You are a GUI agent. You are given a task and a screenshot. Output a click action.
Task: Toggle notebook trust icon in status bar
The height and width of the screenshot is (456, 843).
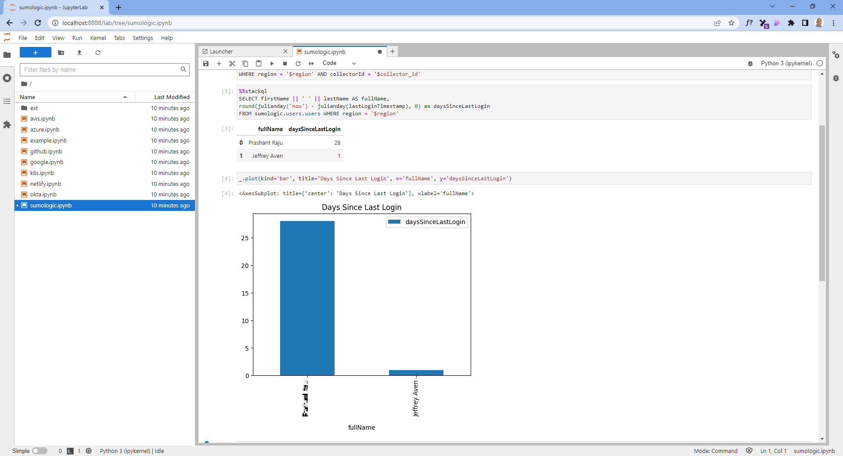[749, 451]
